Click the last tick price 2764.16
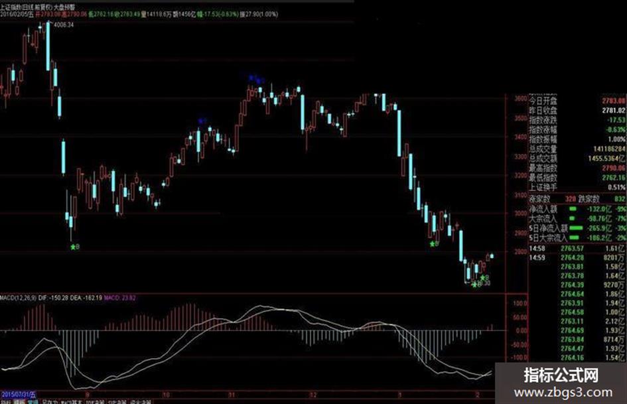 point(572,358)
